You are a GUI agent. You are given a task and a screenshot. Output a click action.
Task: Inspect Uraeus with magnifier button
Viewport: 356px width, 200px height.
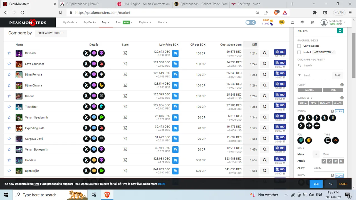click(x=265, y=96)
